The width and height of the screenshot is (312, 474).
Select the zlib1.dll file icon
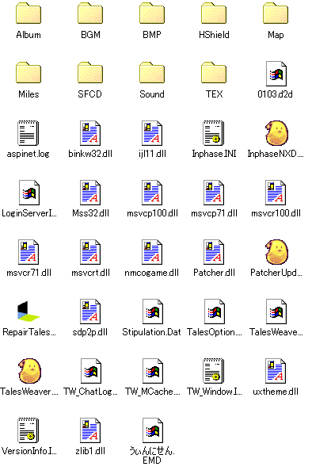coord(90,430)
